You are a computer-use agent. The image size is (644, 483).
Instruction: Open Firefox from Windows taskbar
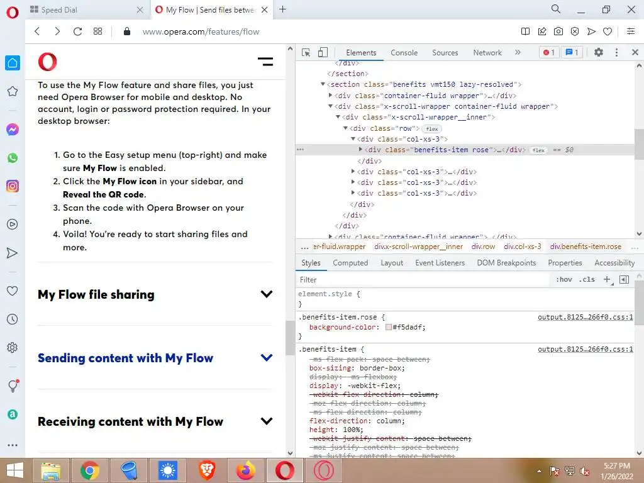click(x=246, y=470)
